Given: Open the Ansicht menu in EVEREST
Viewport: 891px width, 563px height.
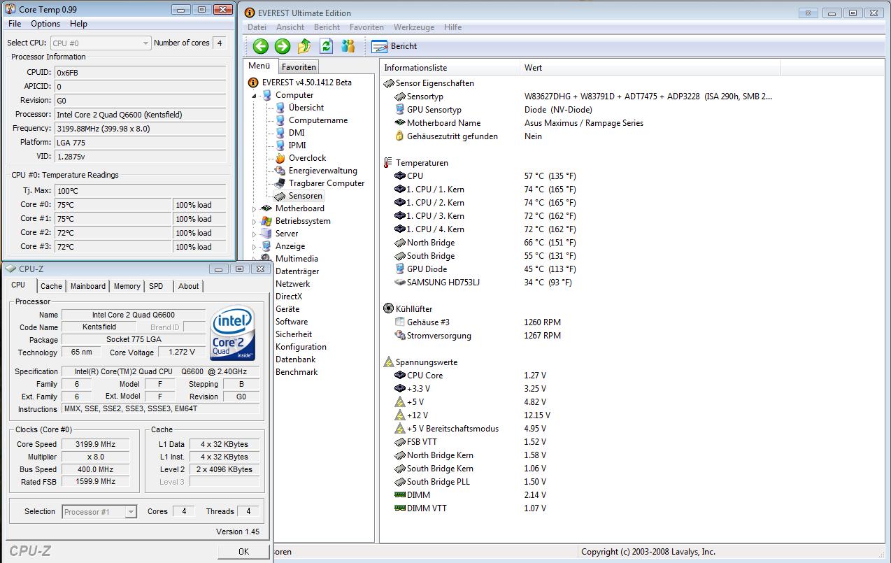Looking at the screenshot, I should [290, 27].
